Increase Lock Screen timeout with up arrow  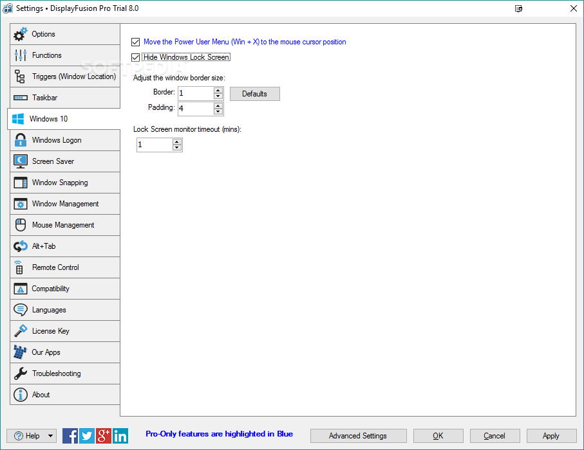pos(177,141)
